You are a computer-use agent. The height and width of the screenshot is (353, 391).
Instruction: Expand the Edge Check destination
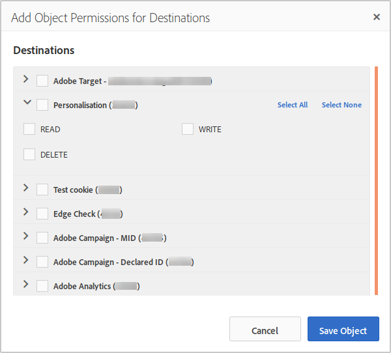tap(26, 212)
